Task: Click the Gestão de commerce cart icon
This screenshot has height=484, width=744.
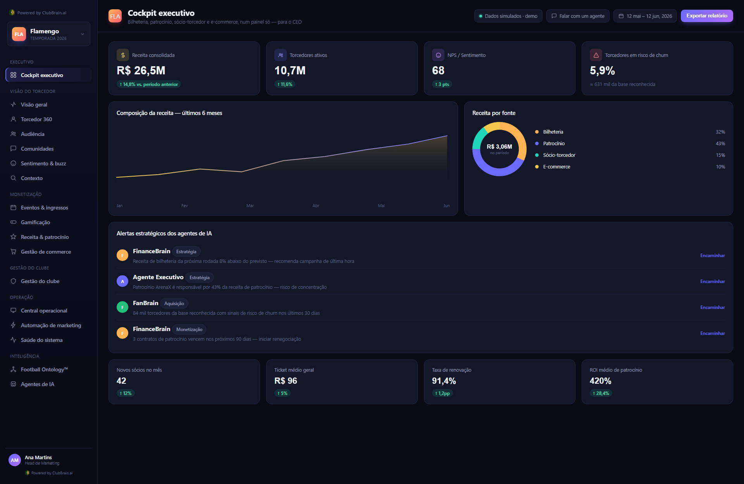Action: coord(13,252)
